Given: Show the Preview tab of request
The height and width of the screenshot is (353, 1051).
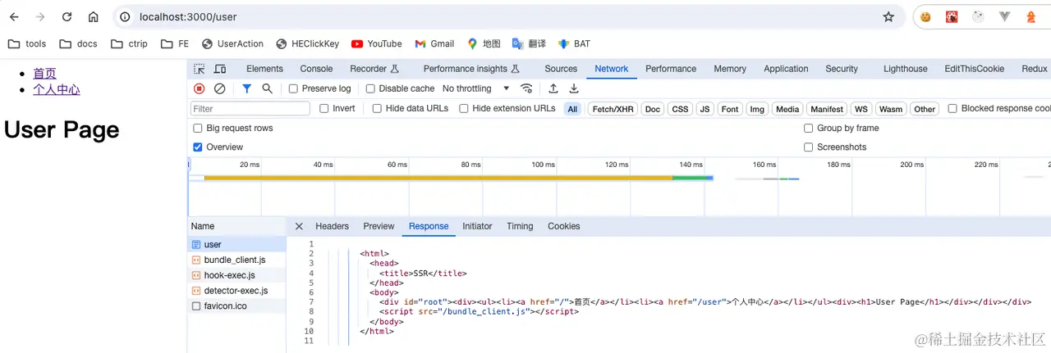Looking at the screenshot, I should pos(379,226).
